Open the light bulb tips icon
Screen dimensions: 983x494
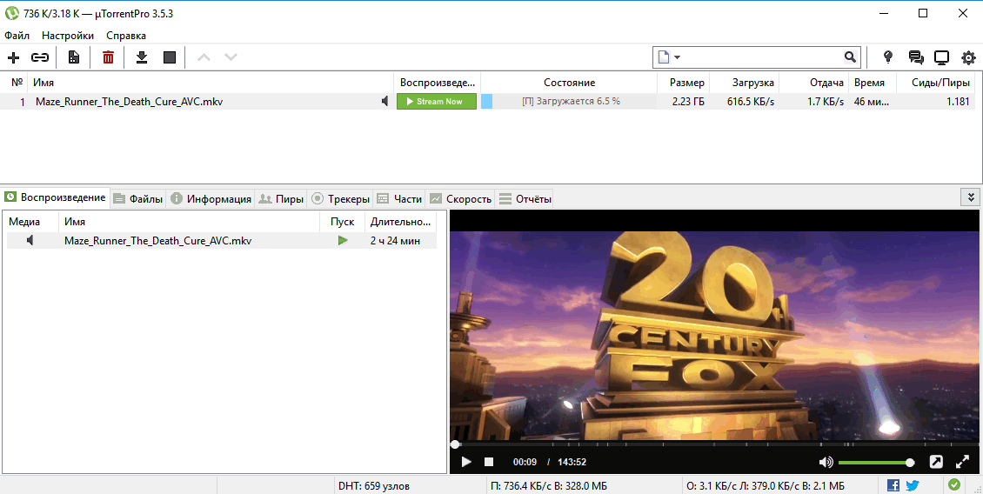tap(887, 57)
